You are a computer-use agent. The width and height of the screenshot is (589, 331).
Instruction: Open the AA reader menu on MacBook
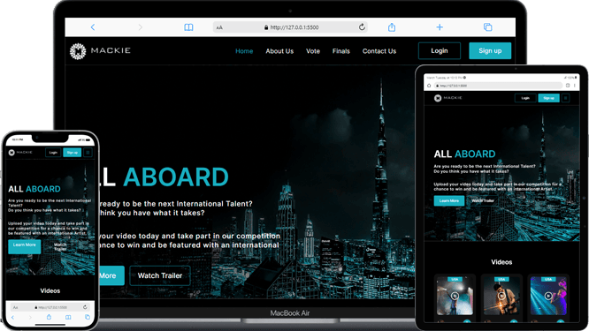point(219,27)
